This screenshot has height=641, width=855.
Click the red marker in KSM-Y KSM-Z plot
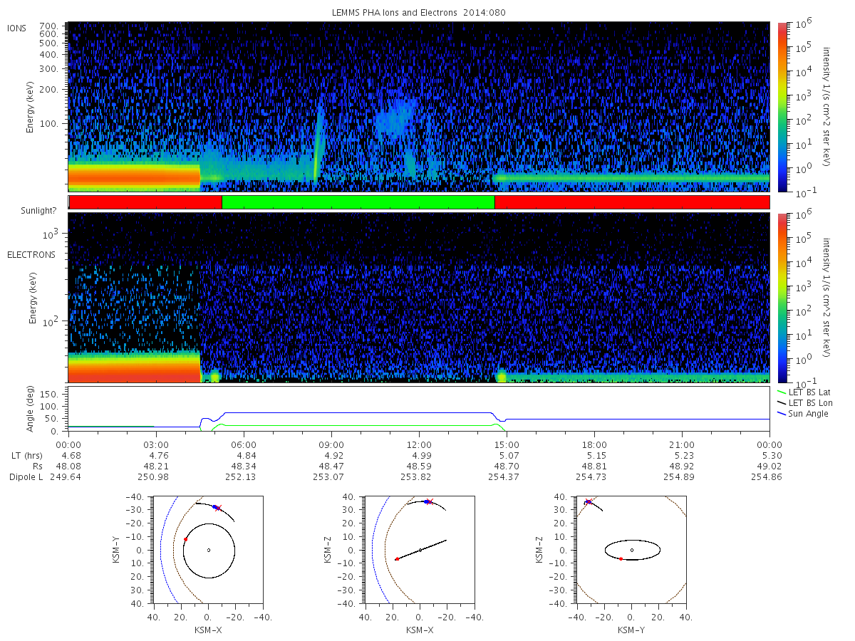point(621,559)
